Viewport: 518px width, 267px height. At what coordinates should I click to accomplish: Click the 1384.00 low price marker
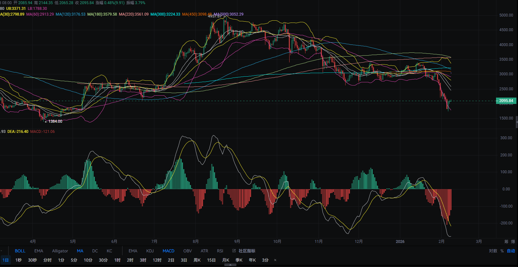(55, 121)
